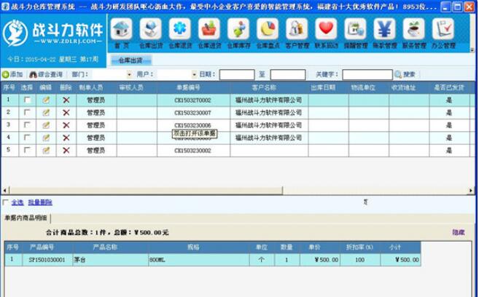
Task: Delete row 3 with red X
Action: click(66, 125)
